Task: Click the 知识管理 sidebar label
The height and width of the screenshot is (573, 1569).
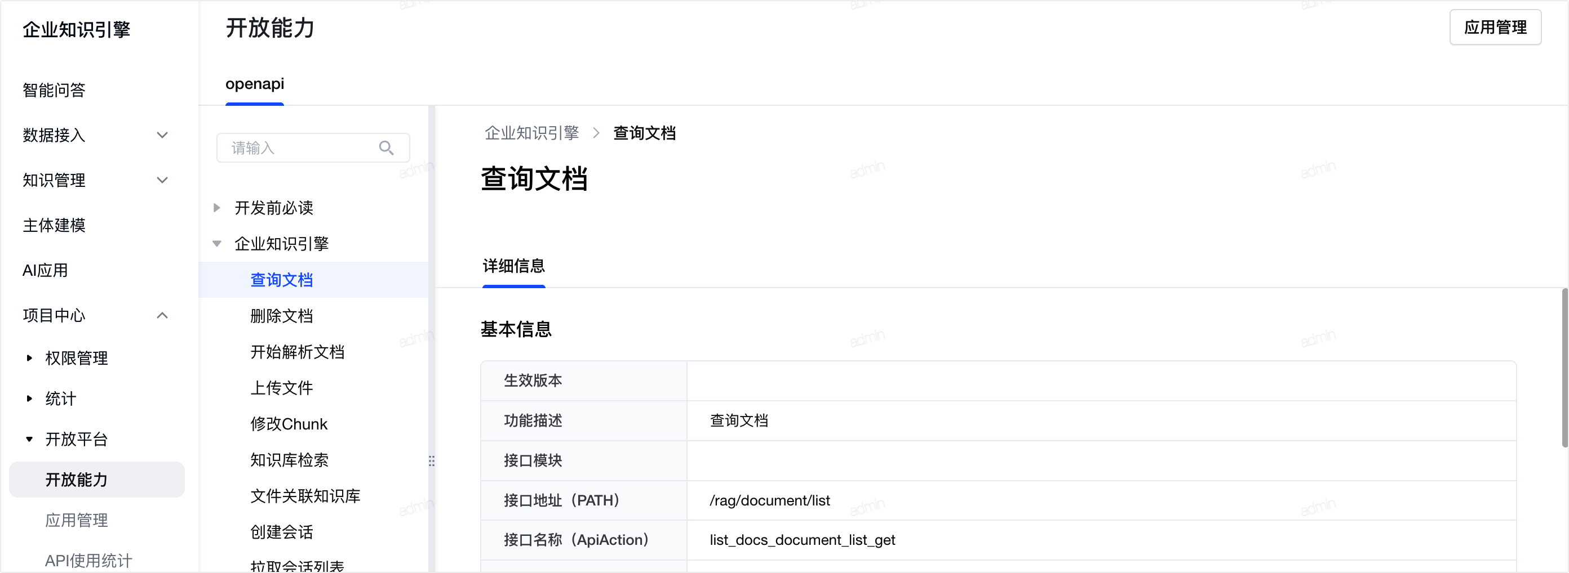Action: pos(54,180)
